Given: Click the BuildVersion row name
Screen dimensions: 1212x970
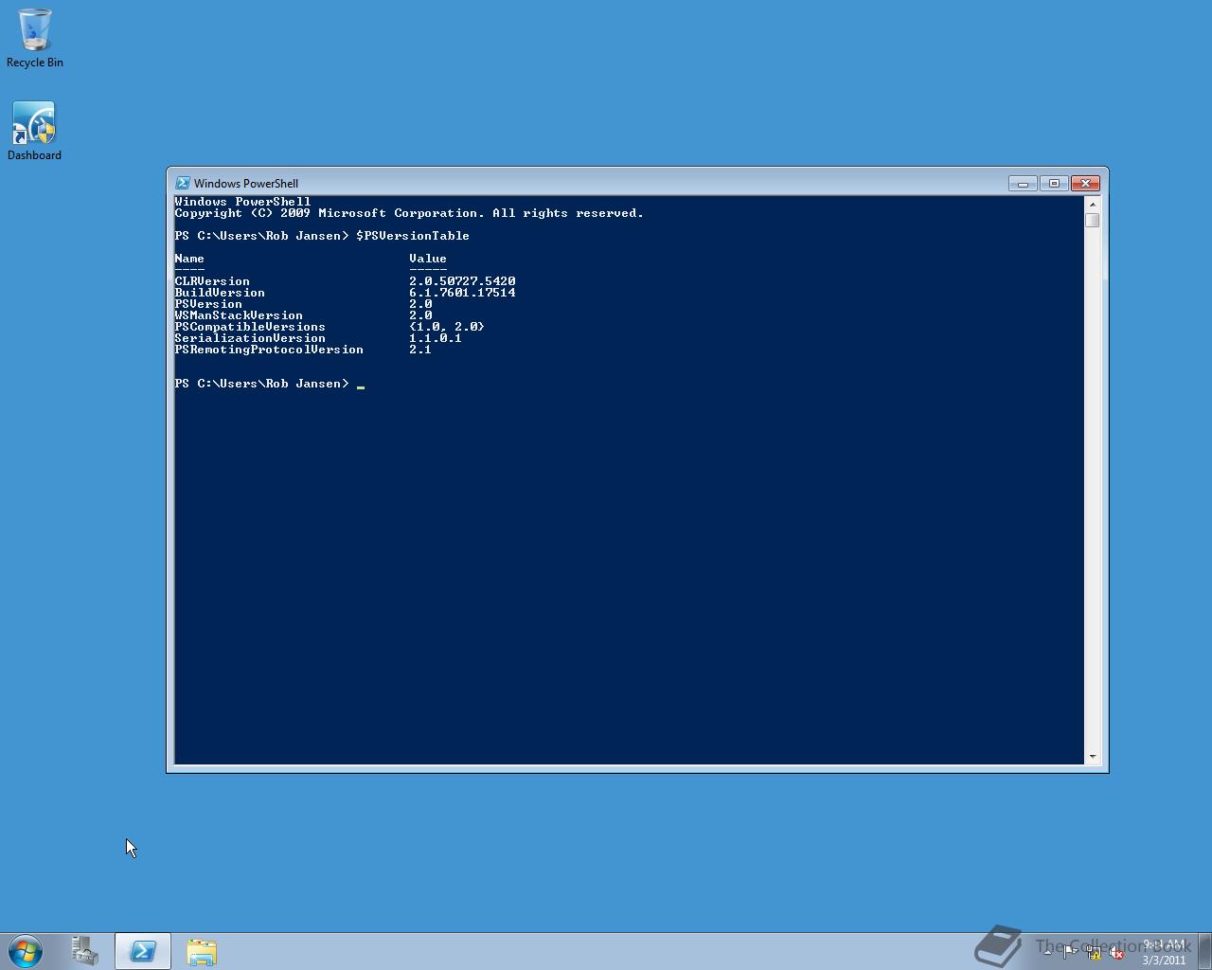Looking at the screenshot, I should point(220,293).
